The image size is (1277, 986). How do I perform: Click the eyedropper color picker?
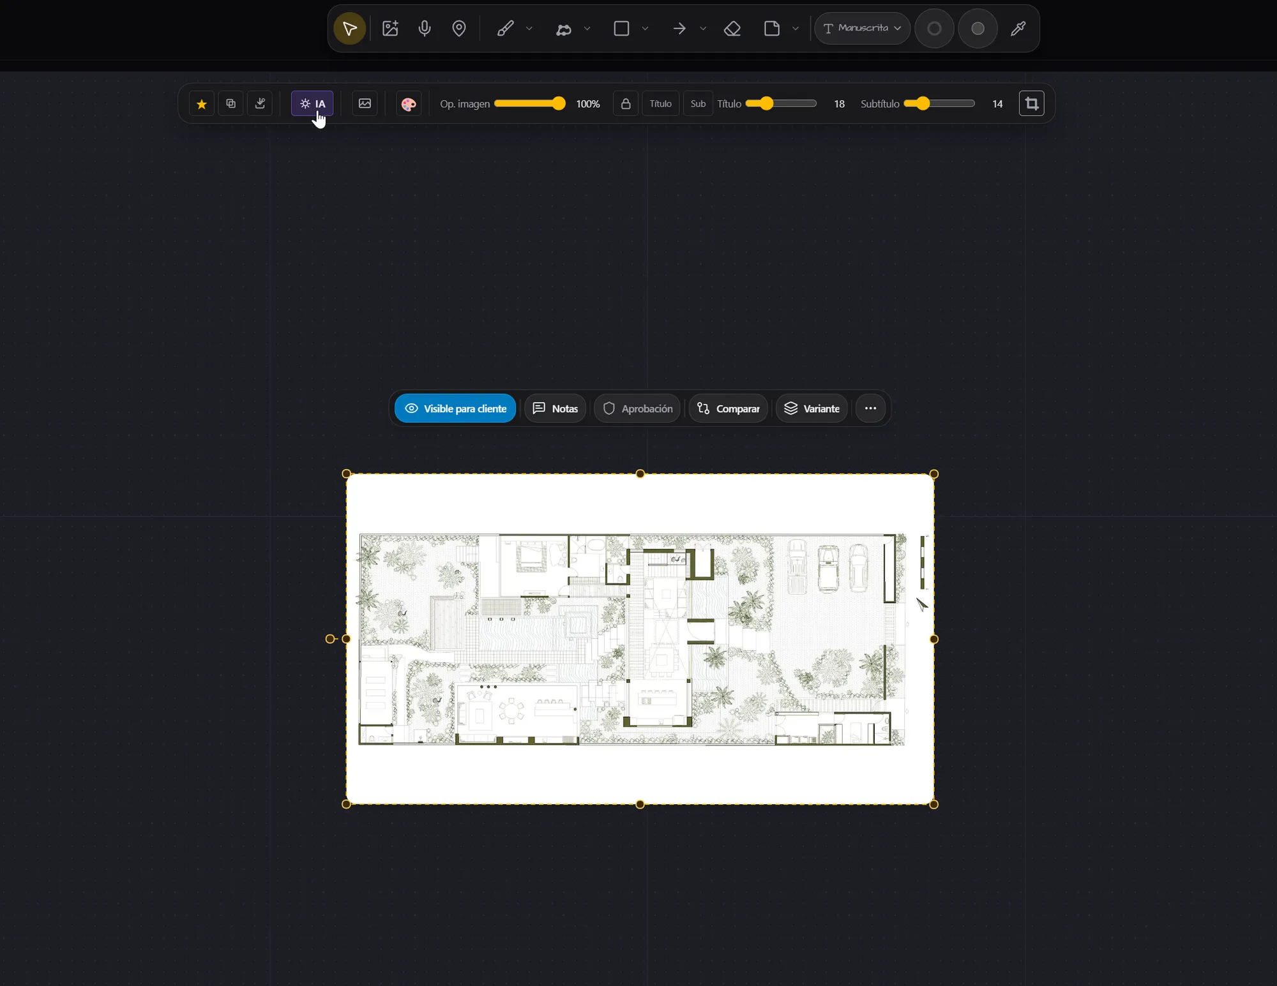click(1018, 29)
